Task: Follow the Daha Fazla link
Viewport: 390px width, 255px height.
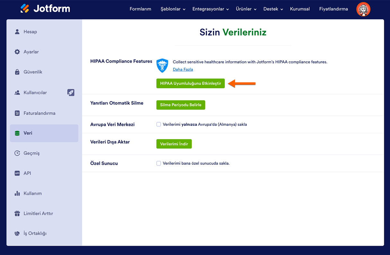Action: 183,69
